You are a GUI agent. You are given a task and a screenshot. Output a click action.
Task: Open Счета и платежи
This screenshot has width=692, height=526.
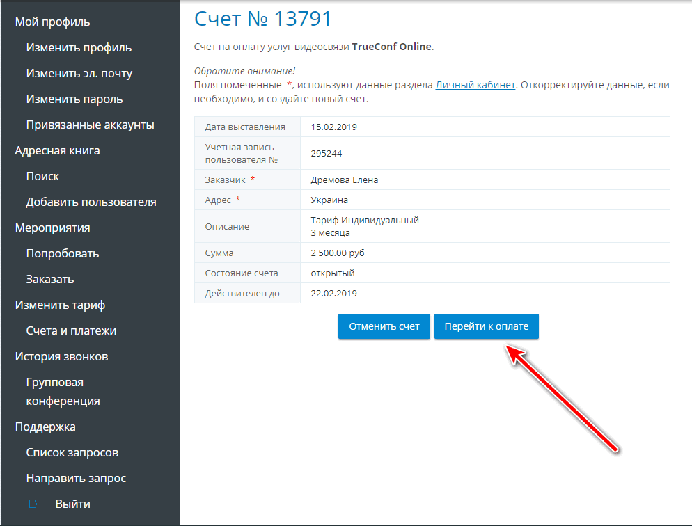[71, 330]
